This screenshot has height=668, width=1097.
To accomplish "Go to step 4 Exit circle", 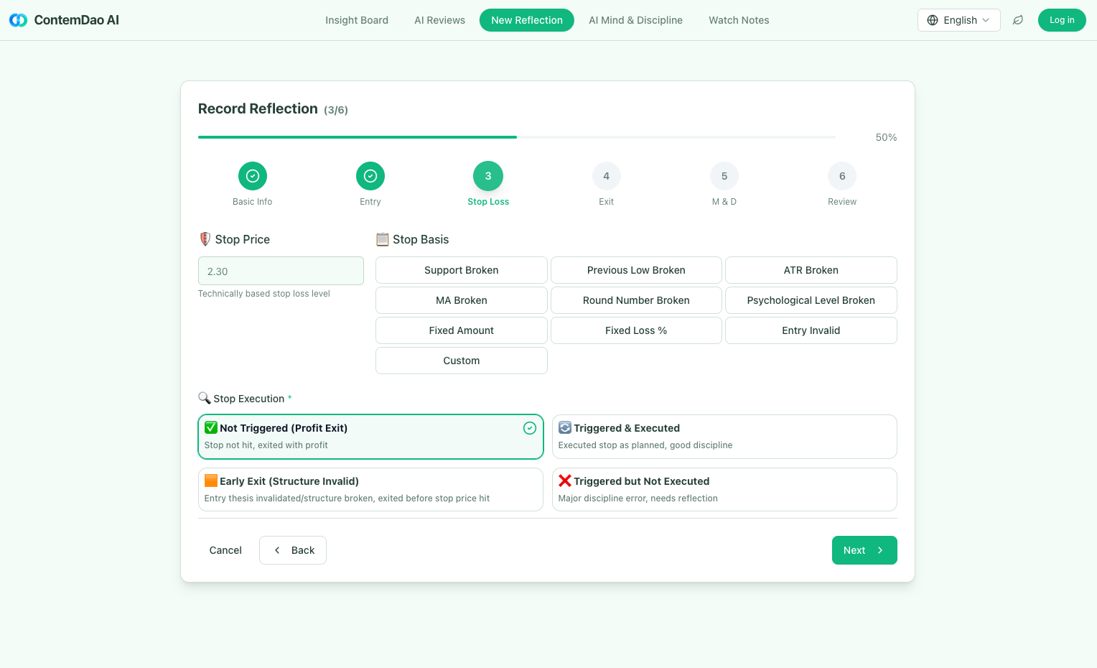I will click(606, 176).
